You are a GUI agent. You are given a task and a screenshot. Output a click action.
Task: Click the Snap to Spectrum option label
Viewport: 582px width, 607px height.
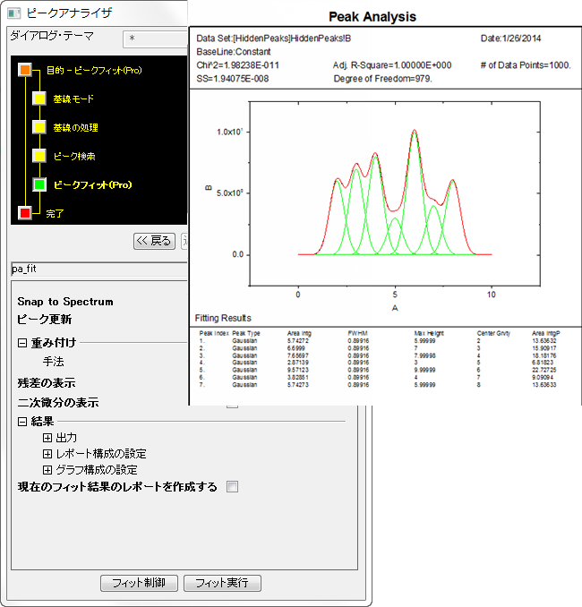[x=65, y=302]
